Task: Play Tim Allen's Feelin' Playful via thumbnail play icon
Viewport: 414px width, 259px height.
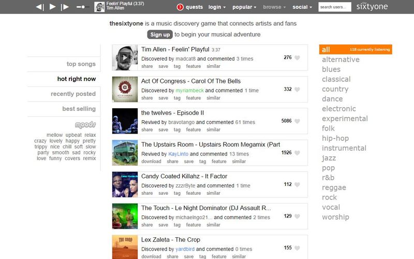Action: pos(125,57)
